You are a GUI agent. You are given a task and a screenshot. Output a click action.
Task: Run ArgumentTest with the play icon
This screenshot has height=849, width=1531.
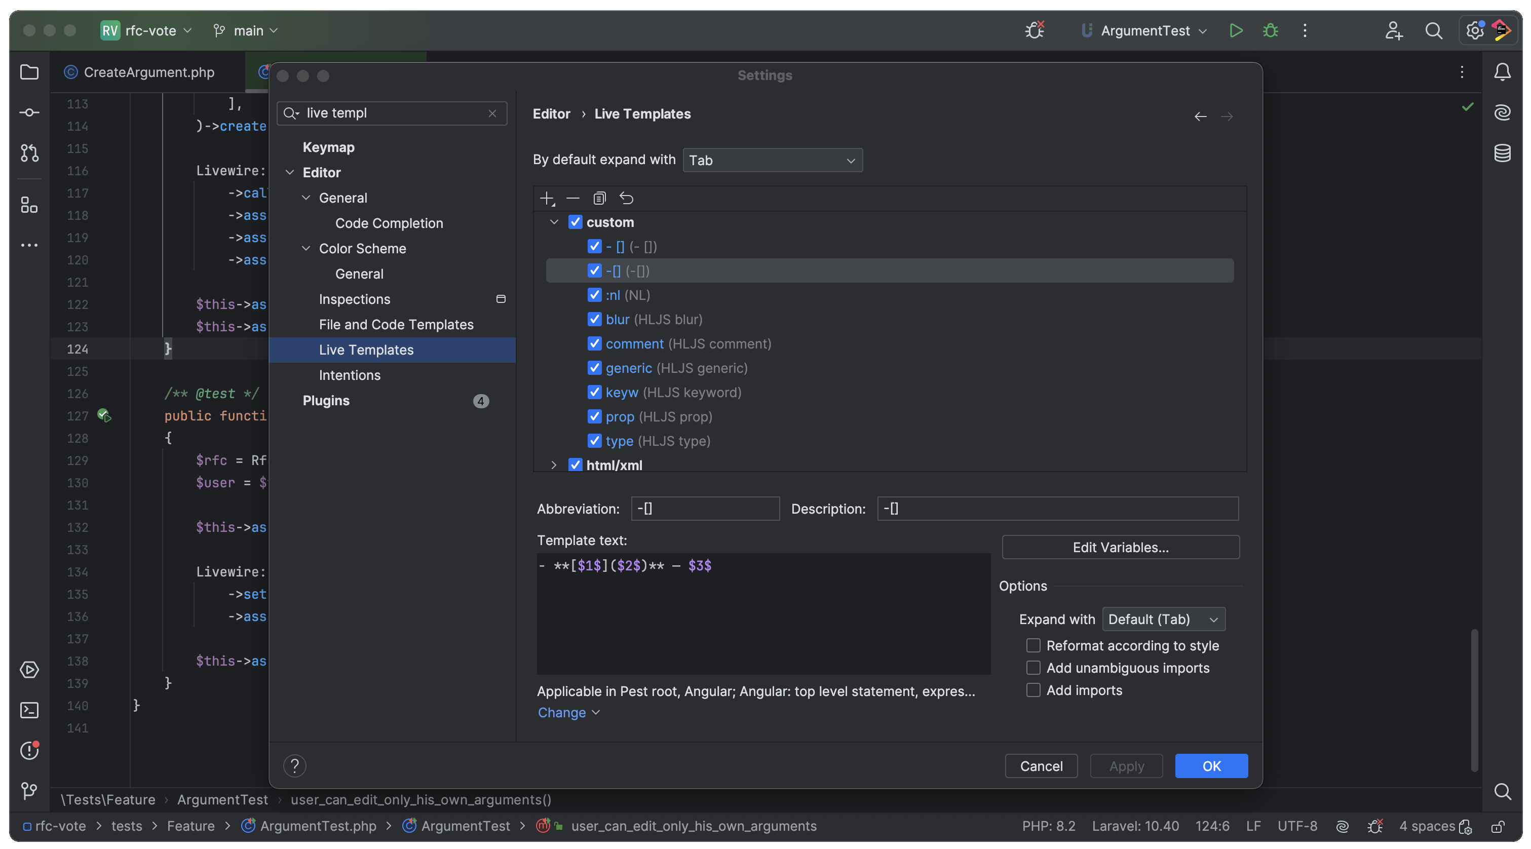pyautogui.click(x=1236, y=31)
